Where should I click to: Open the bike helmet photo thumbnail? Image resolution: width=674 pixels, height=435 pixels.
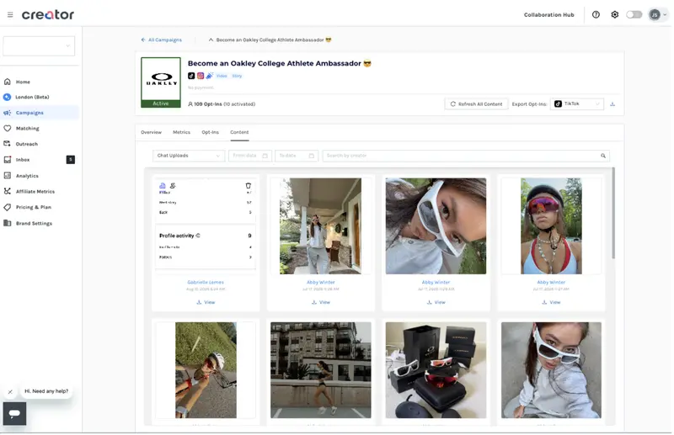click(551, 225)
